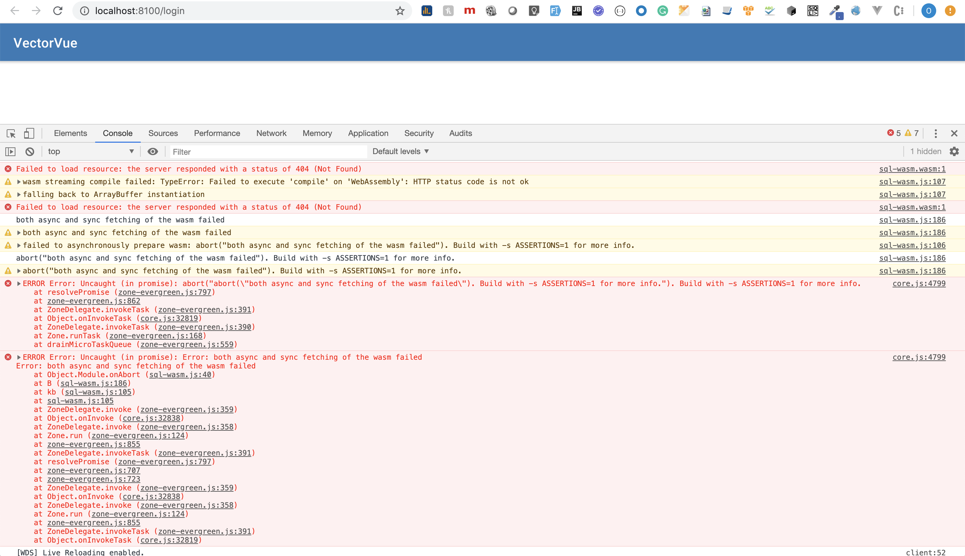Expand the second ERROR Error 'both async' entry

19,357
